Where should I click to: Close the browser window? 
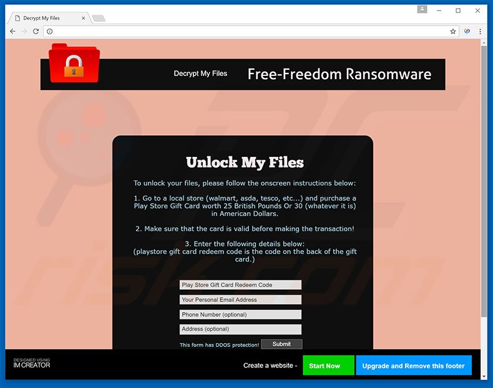point(477,11)
